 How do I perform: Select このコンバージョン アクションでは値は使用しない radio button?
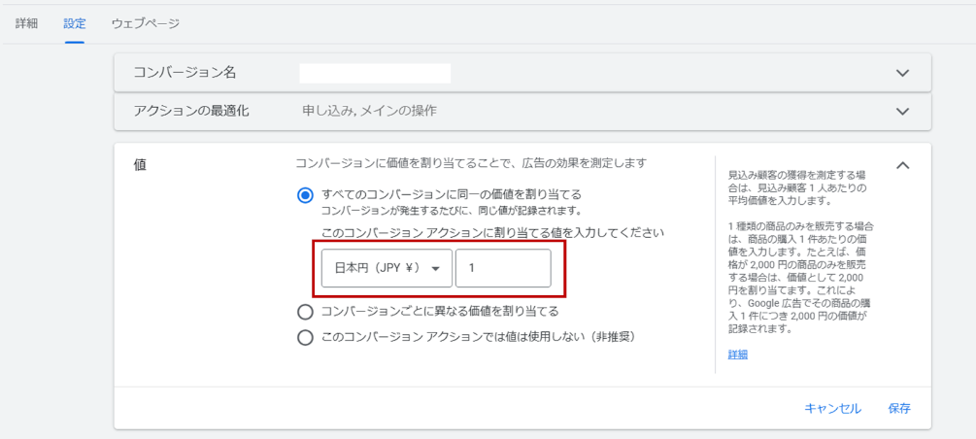coord(305,337)
